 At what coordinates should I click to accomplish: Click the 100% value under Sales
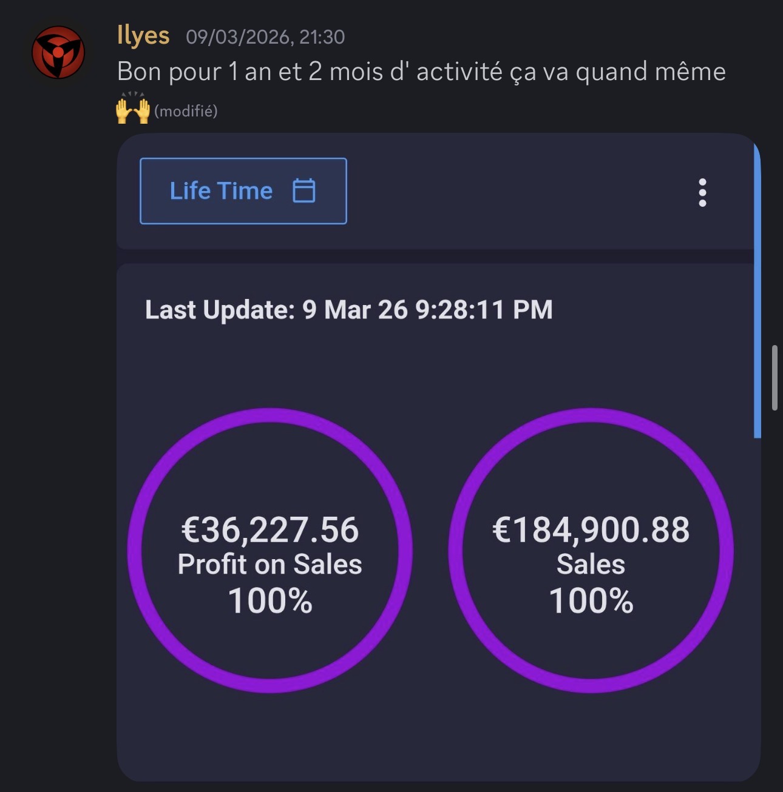[591, 601]
